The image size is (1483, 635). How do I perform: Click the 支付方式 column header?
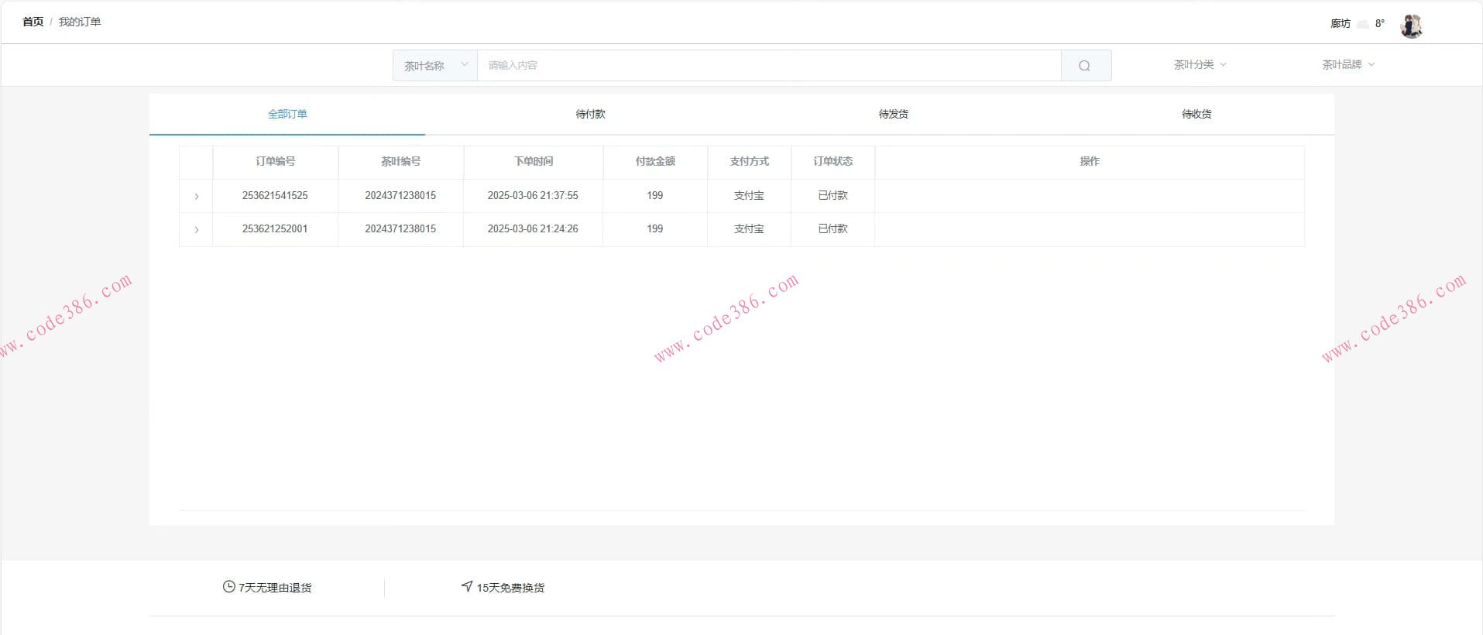[x=749, y=161]
